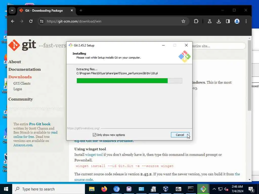Select the Git - Downloading Package tab
This screenshot has width=259, height=194.
coord(46,11)
